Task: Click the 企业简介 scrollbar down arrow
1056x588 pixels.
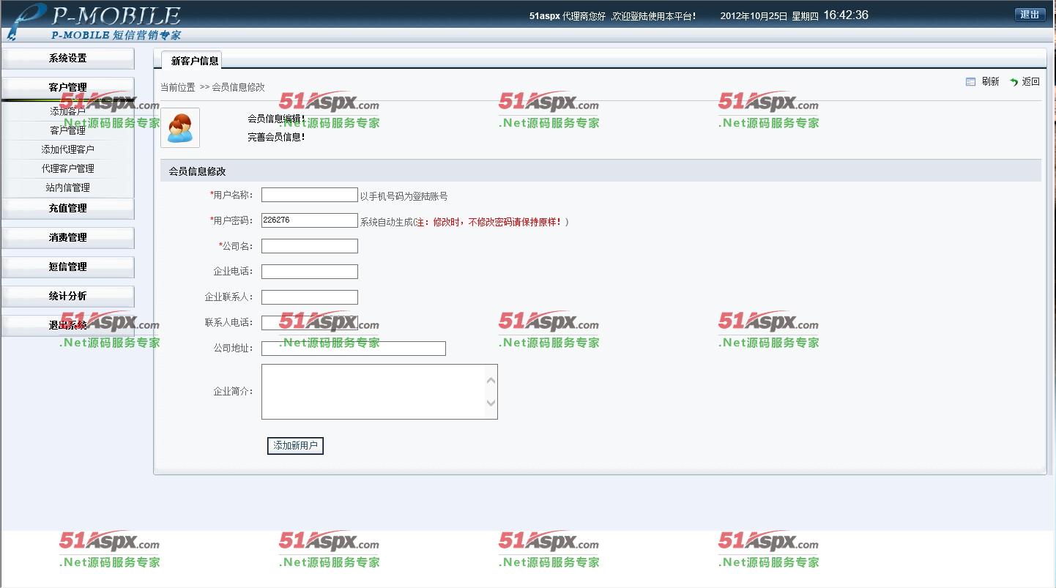Action: pyautogui.click(x=491, y=403)
